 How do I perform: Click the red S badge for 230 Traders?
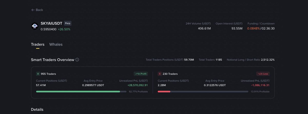pos(160,74)
